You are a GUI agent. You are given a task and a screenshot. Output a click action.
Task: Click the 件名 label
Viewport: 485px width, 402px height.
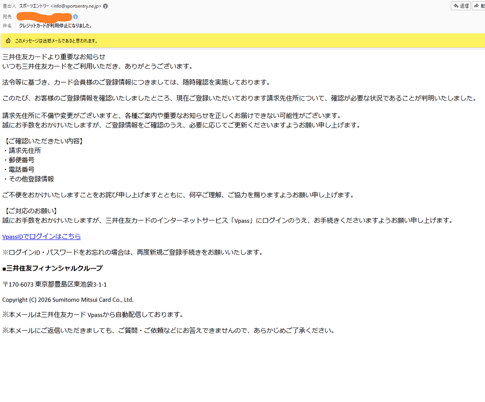pos(7,26)
